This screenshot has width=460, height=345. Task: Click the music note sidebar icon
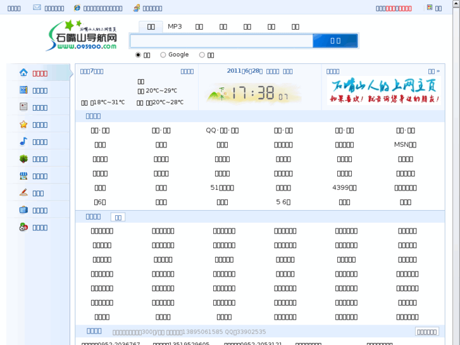point(23,141)
